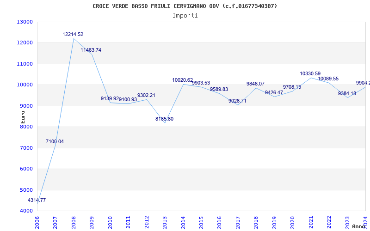Select the 12214.52 peak data label
This screenshot has height=231, width=370.
[73, 34]
